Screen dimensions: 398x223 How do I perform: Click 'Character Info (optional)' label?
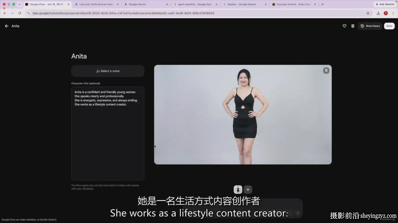coord(86,83)
